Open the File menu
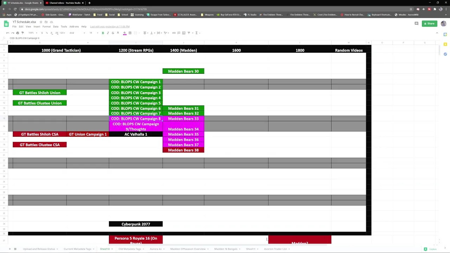The height and width of the screenshot is (253, 450). [14, 27]
